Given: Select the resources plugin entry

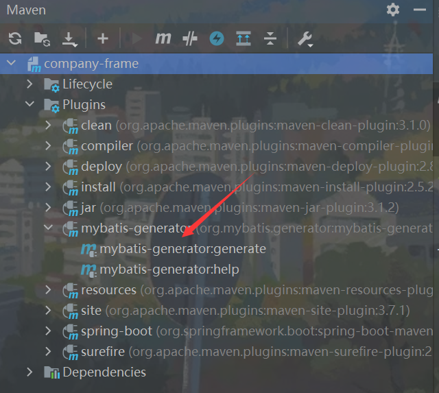Looking at the screenshot, I should [x=257, y=290].
